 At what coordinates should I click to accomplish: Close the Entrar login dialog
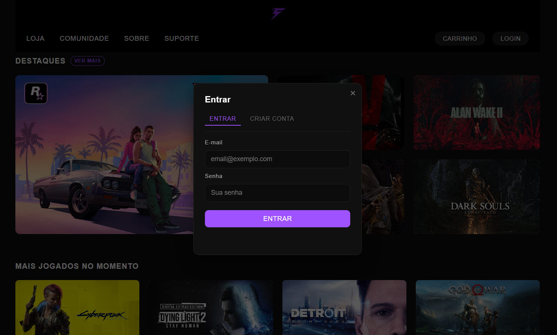[x=352, y=93]
